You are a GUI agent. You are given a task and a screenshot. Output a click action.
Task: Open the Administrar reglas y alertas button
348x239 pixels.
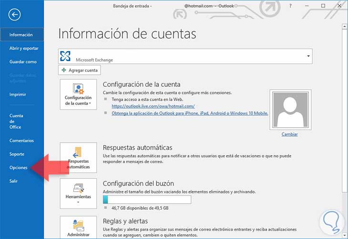coord(78,227)
